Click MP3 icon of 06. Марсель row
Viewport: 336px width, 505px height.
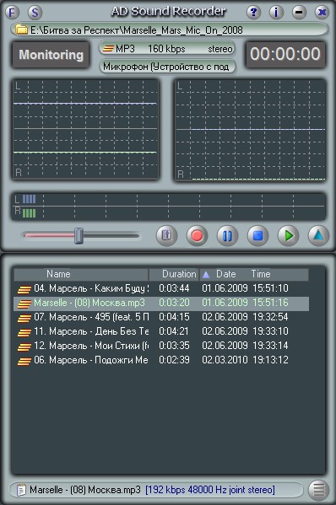click(24, 361)
